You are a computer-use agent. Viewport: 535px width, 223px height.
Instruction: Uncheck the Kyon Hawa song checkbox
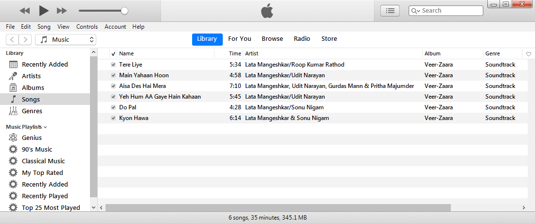pyautogui.click(x=113, y=118)
